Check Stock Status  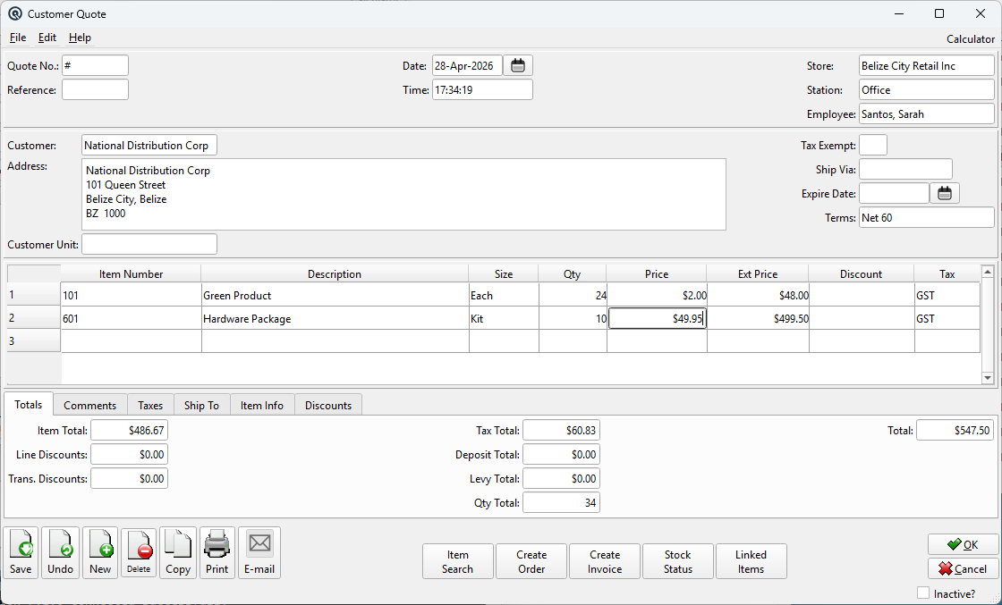point(678,561)
